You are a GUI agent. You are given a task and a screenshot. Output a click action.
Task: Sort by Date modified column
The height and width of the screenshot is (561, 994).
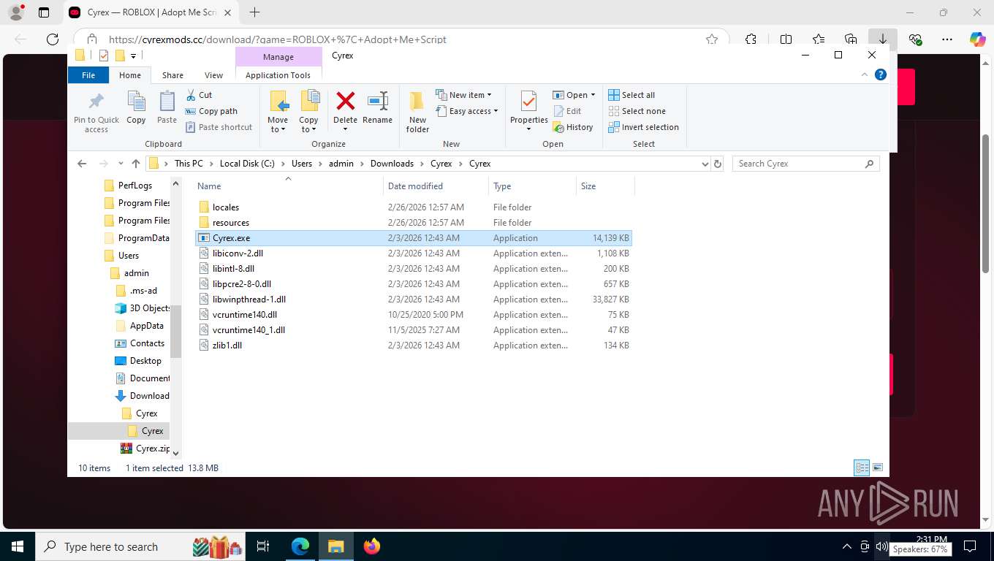point(436,186)
